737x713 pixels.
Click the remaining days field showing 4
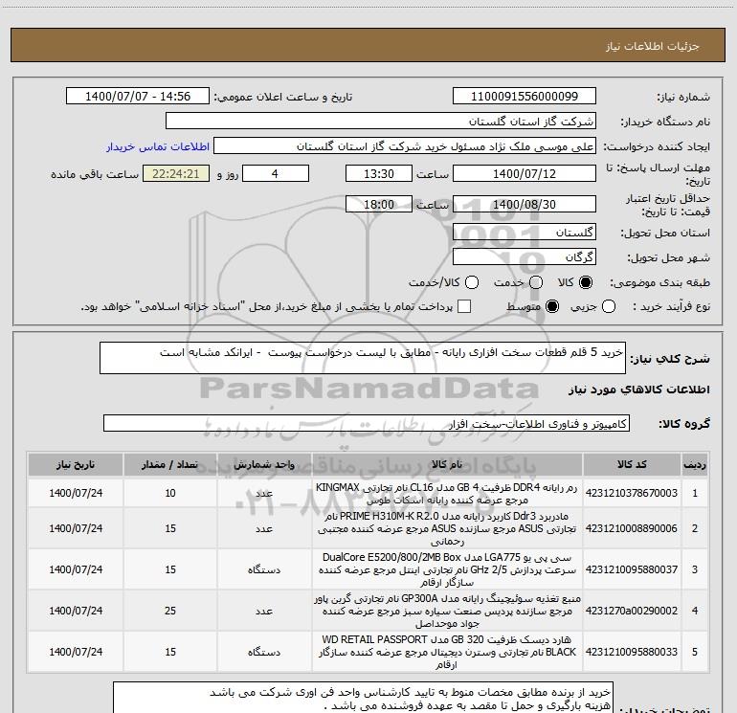(x=275, y=173)
